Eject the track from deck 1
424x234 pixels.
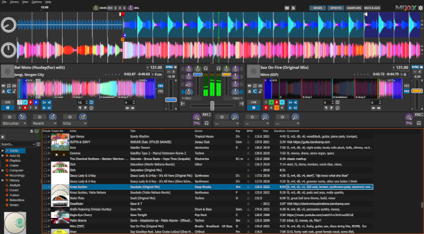(4, 91)
